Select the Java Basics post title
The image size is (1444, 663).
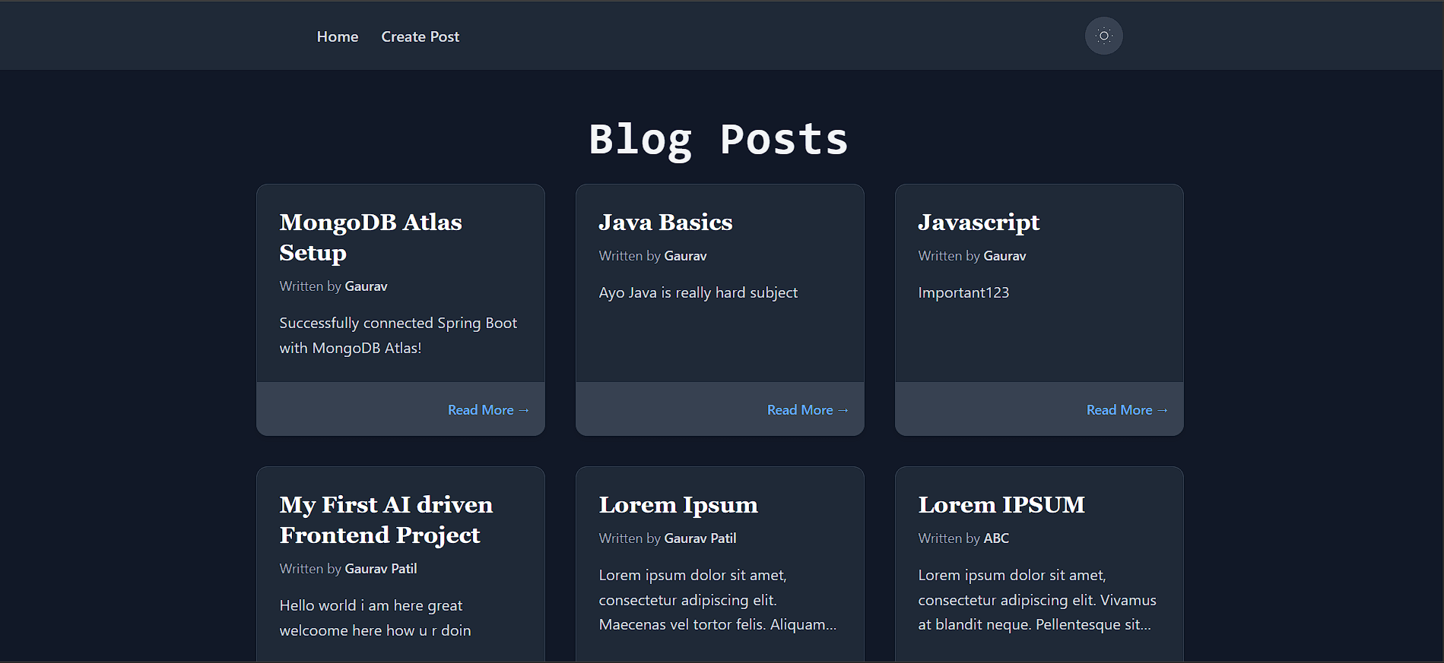(x=665, y=222)
